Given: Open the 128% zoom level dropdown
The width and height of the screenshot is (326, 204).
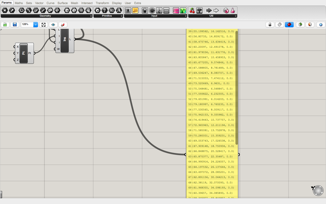Looking at the screenshot, I should pos(36,25).
